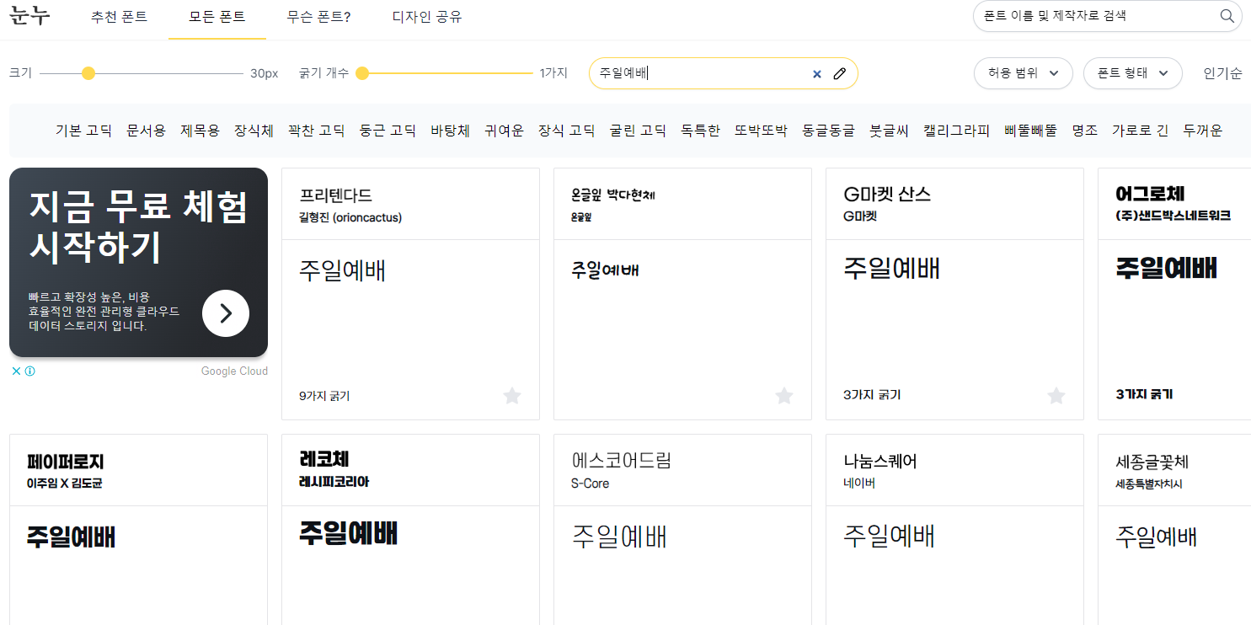Open the 나눔스퀘어 font title
The image size is (1251, 625).
[879, 462]
